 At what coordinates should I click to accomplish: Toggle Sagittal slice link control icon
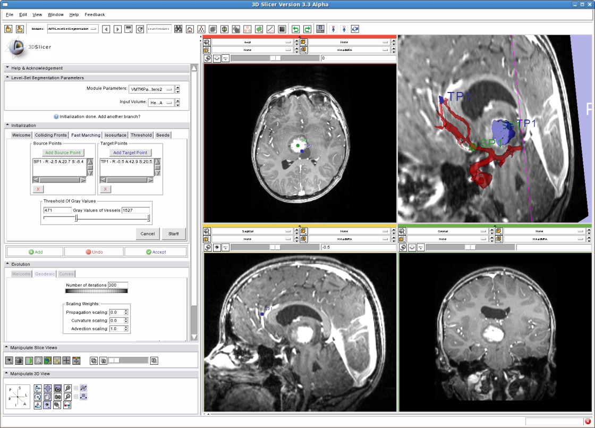[x=208, y=247]
